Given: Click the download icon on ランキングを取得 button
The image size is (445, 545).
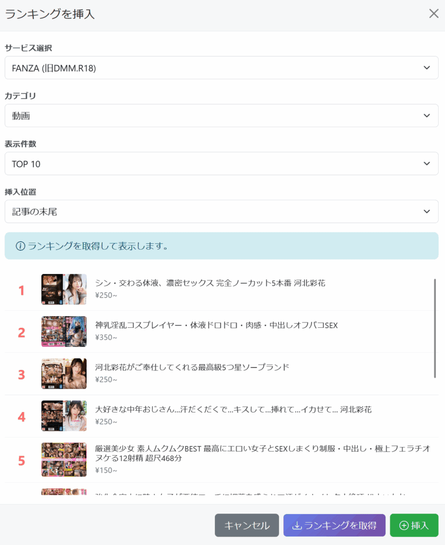Looking at the screenshot, I should click(x=297, y=525).
